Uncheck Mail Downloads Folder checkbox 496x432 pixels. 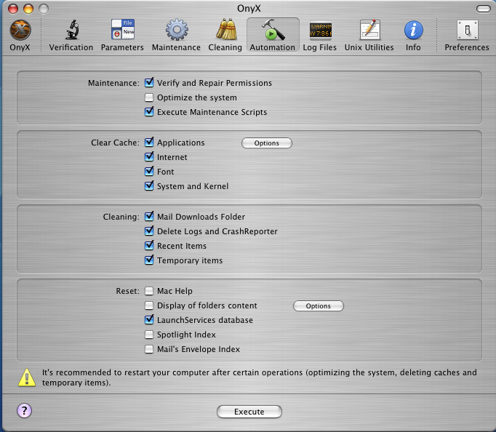[x=149, y=216]
